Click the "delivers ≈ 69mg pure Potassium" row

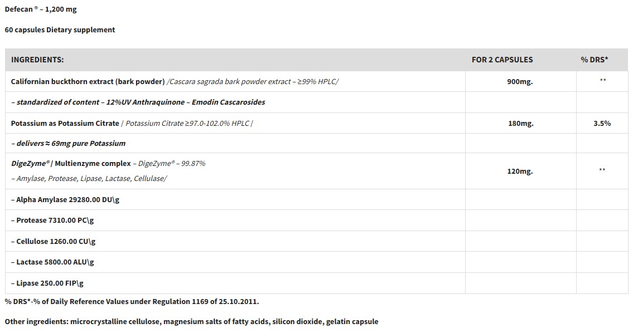pyautogui.click(x=68, y=144)
